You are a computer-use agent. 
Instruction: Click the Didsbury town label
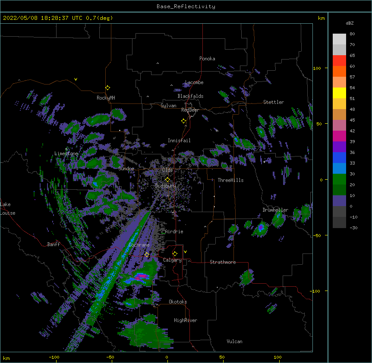166,186
